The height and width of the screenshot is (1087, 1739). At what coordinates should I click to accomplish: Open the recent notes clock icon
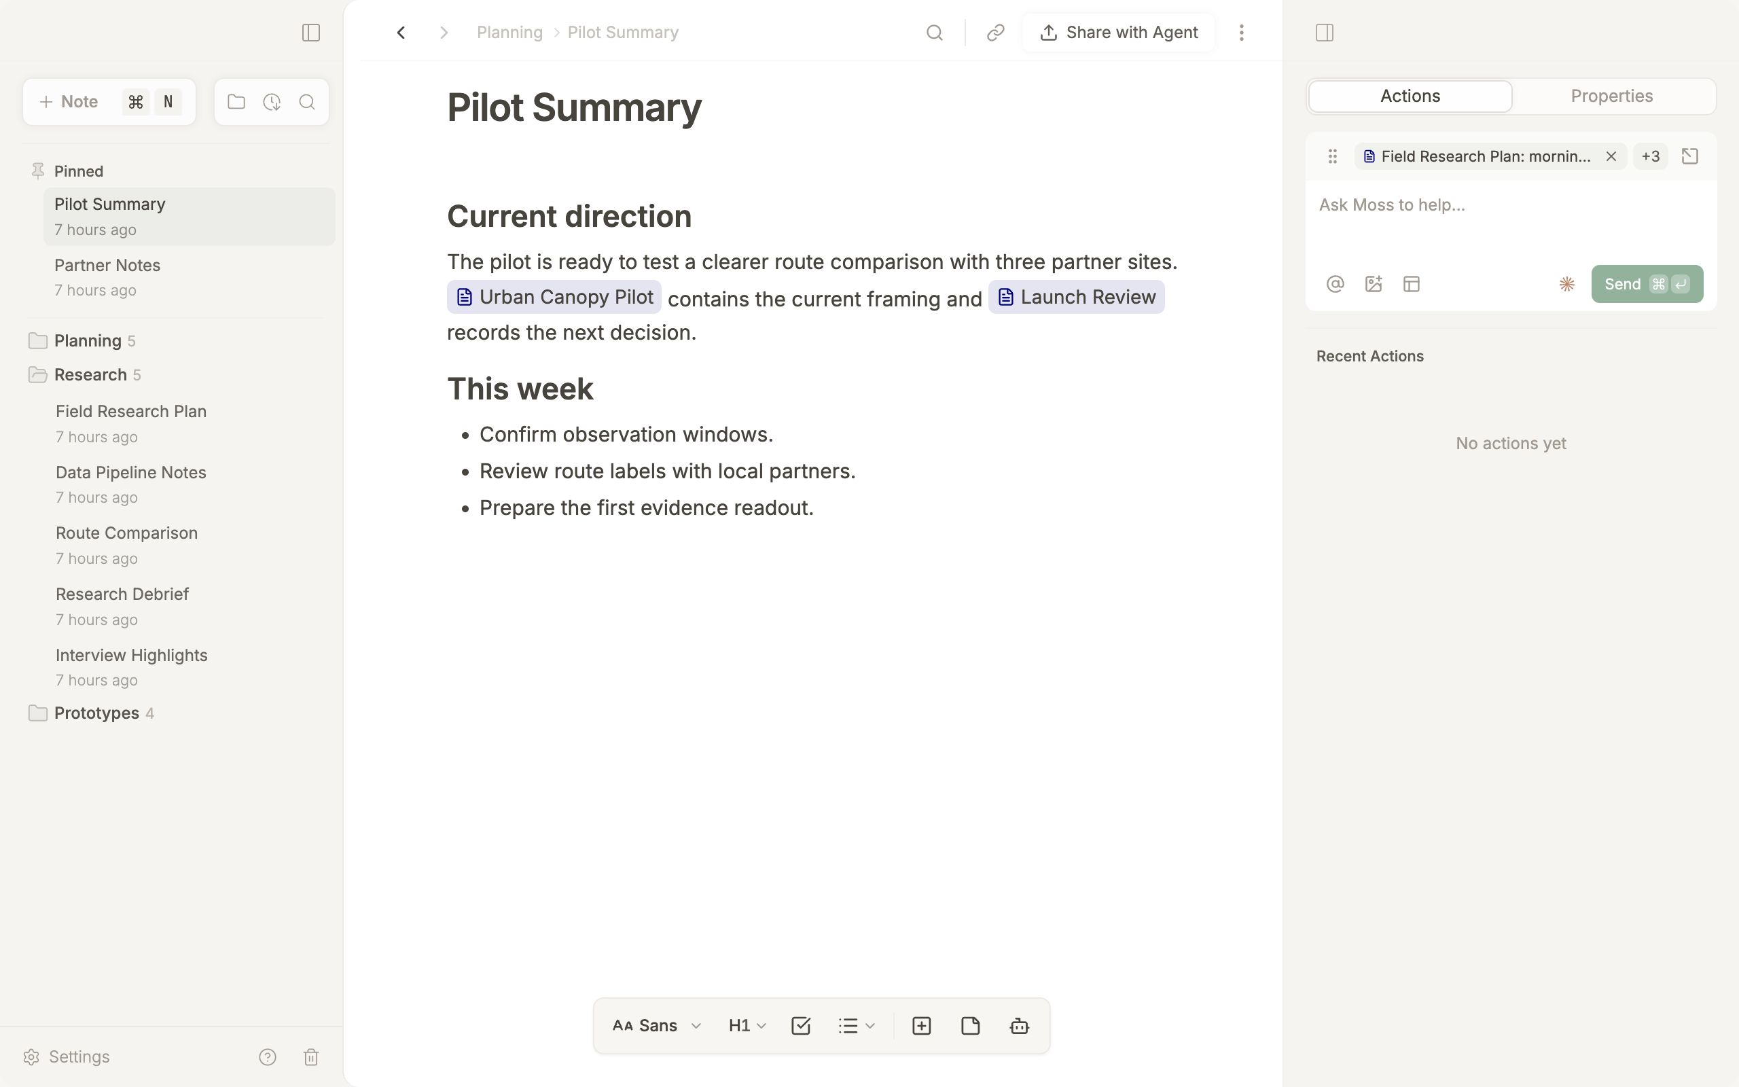click(272, 102)
